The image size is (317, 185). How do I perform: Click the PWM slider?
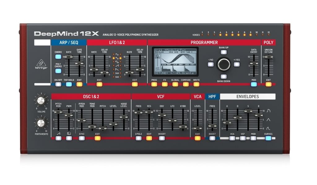[x=69, y=120]
